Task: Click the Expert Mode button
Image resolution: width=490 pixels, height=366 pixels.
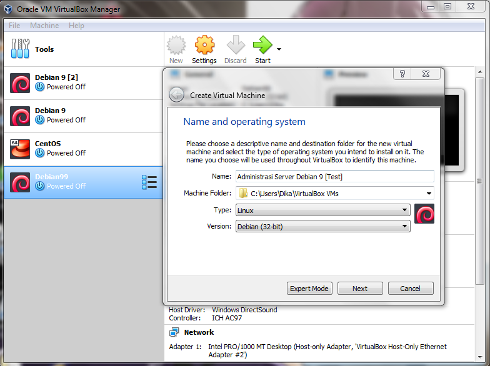Action: point(309,289)
